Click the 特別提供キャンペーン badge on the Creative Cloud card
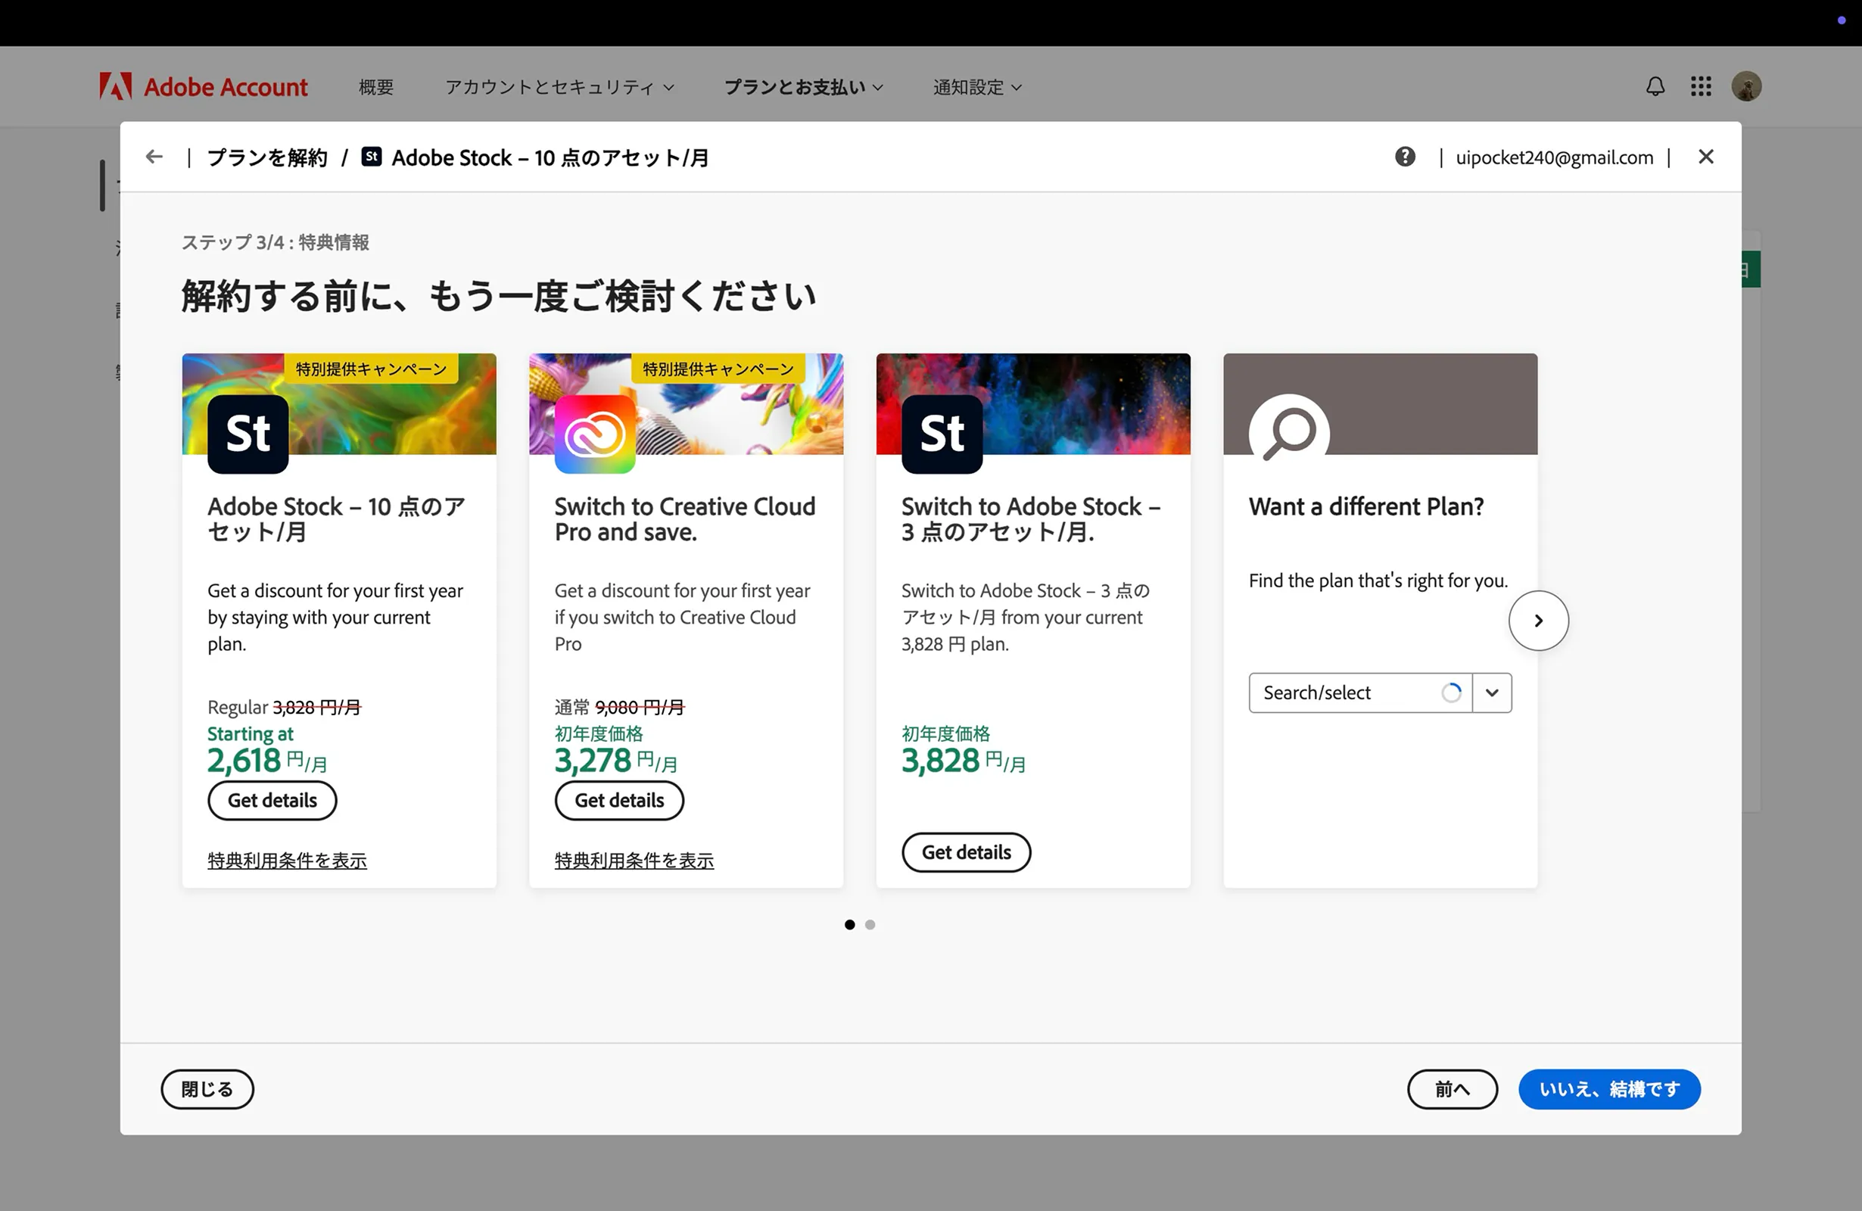 [718, 369]
